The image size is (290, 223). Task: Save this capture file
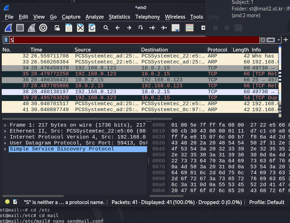click(x=68, y=28)
